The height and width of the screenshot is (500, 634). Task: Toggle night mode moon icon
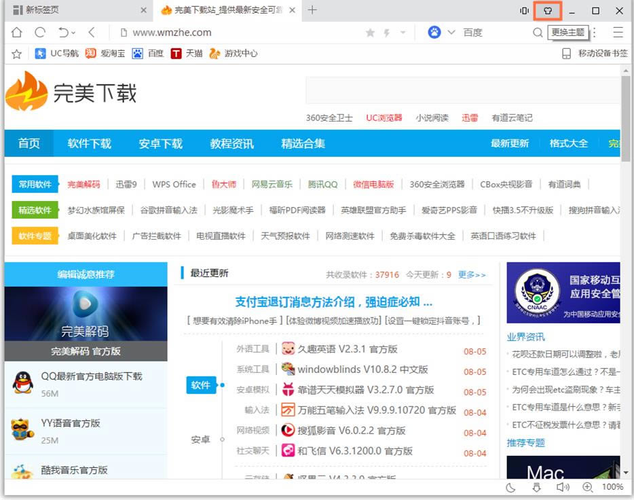click(x=511, y=487)
